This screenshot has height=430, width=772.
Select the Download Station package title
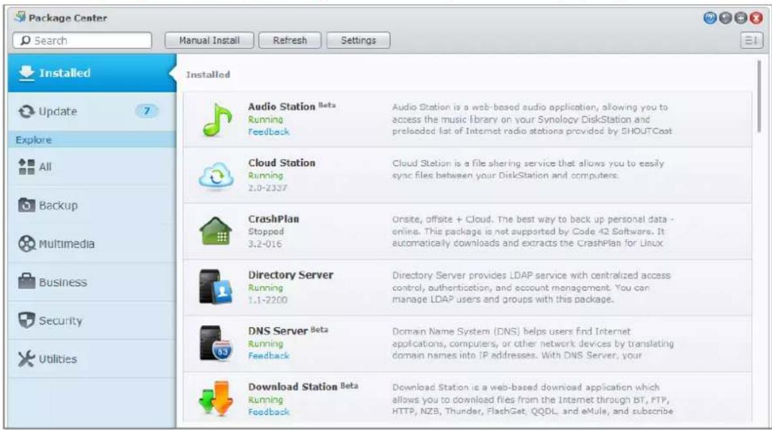293,387
